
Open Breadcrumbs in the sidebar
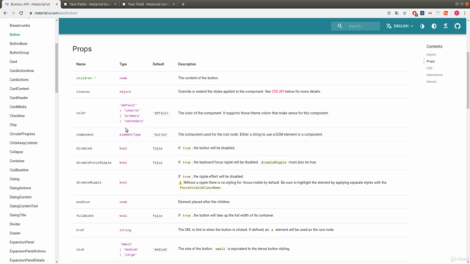20,26
